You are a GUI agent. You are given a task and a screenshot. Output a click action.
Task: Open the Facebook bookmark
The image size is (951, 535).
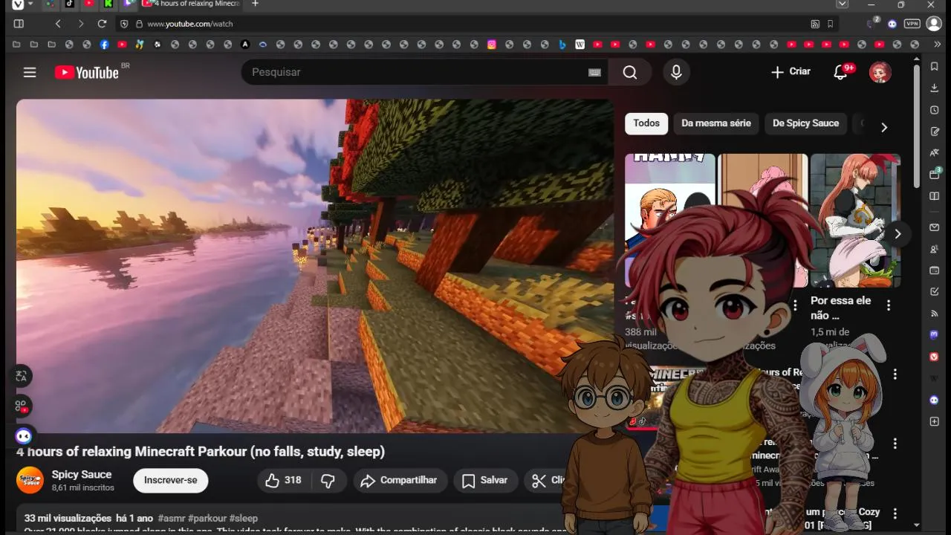104,45
